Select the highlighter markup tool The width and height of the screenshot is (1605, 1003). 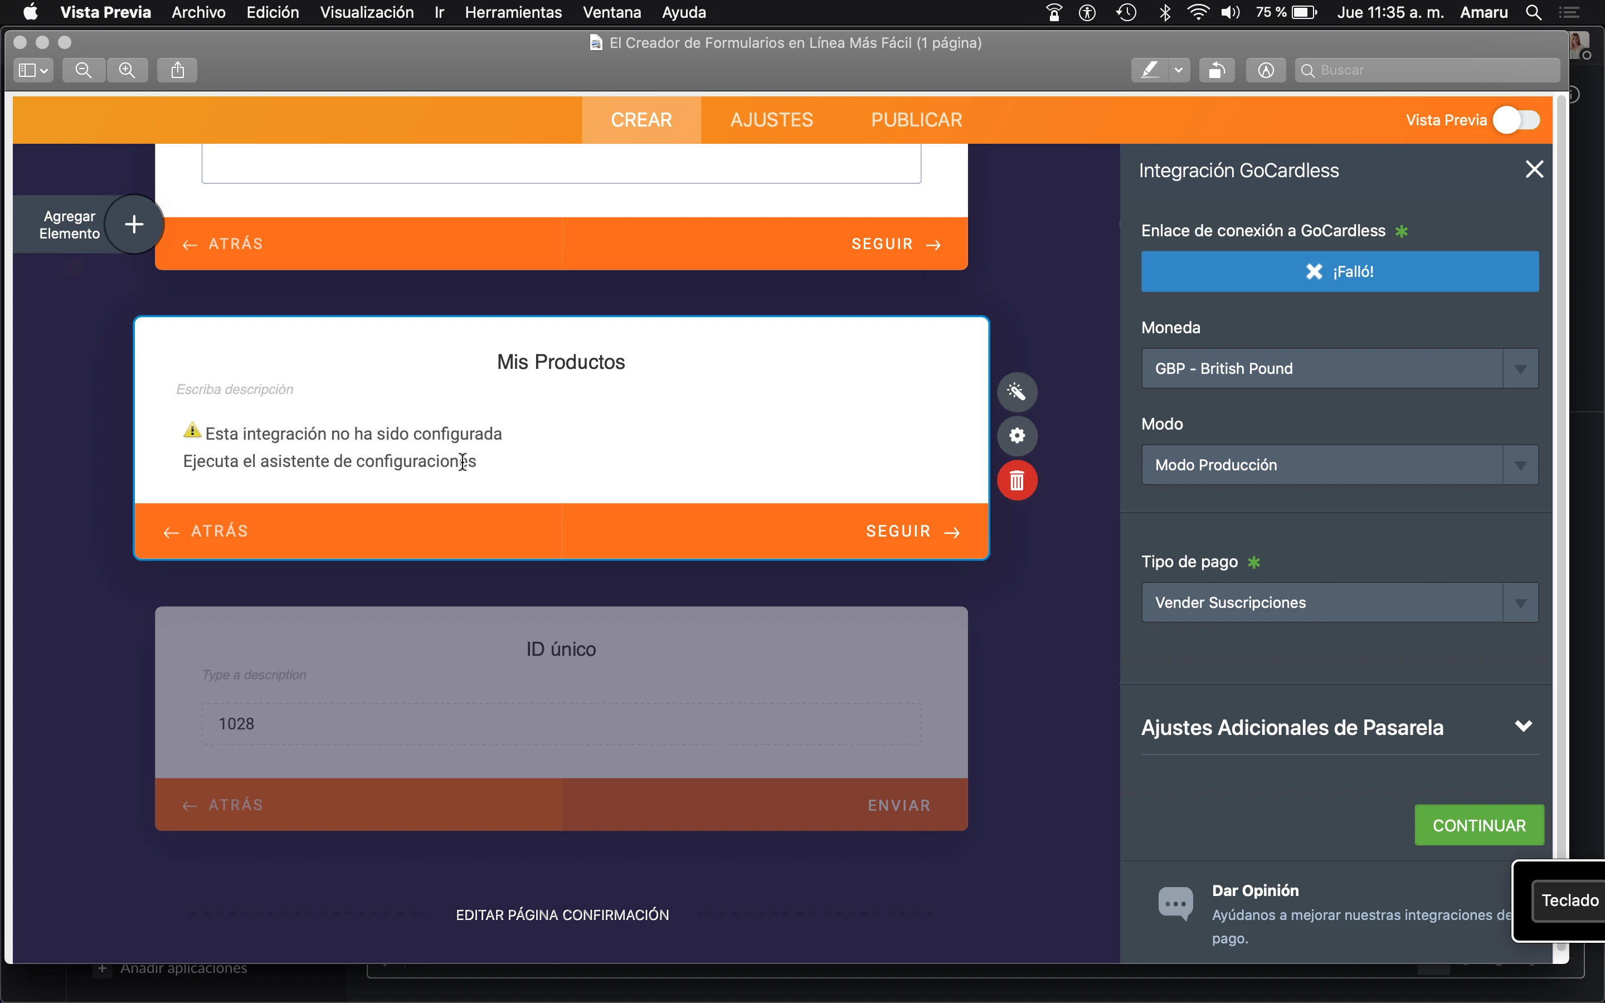[x=1149, y=70]
